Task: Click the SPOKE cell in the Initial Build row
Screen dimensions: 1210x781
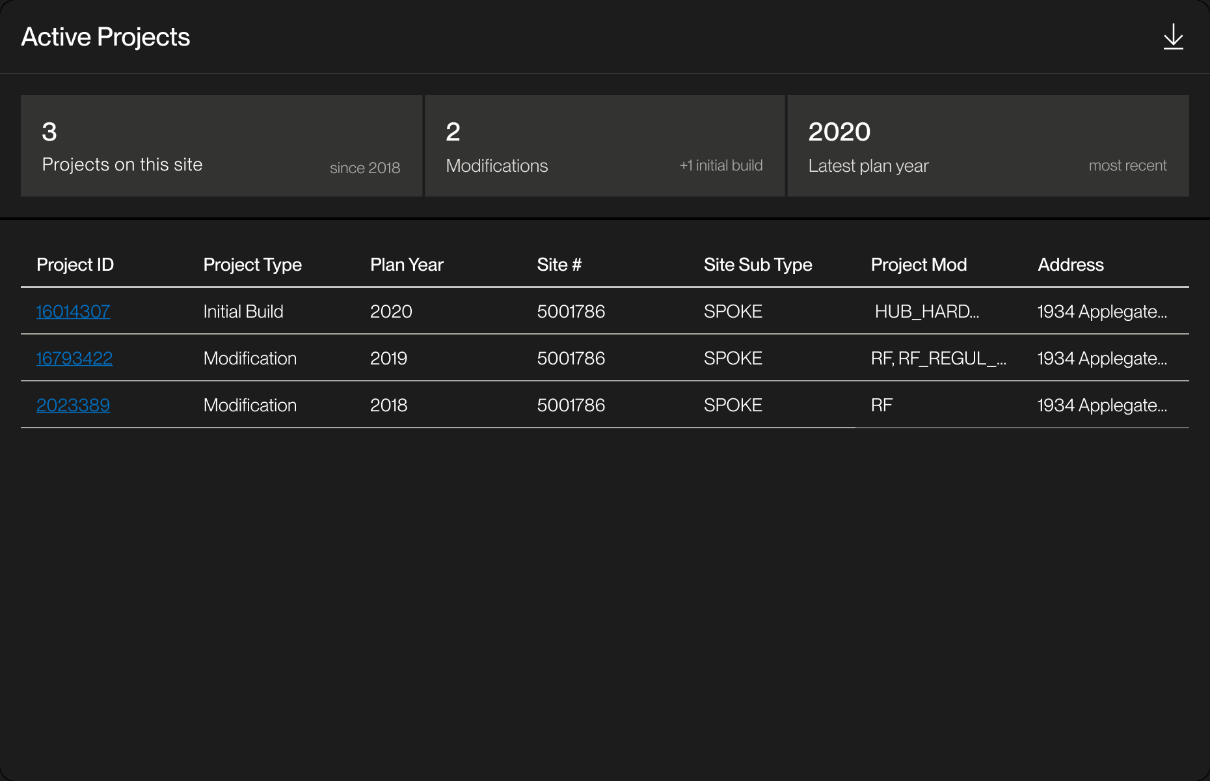Action: pyautogui.click(x=733, y=311)
